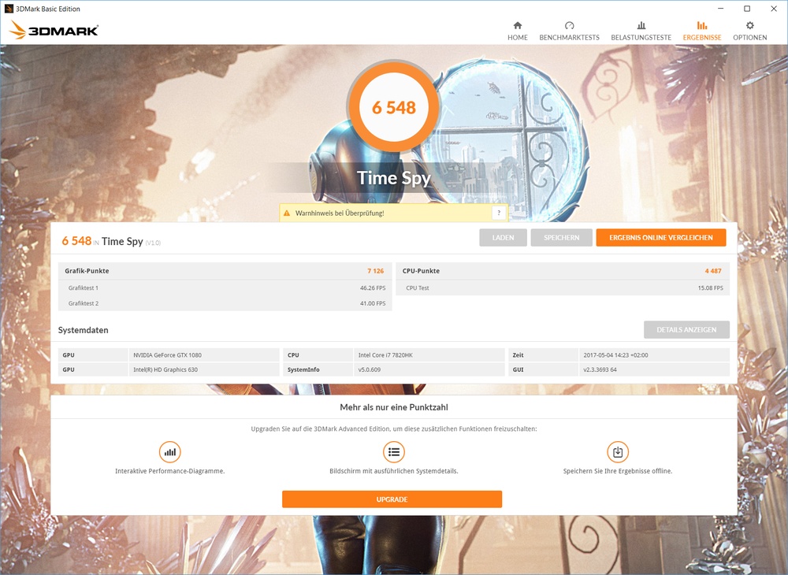Click the interactive performance diagrams icon
This screenshot has height=575, width=788.
tap(170, 452)
